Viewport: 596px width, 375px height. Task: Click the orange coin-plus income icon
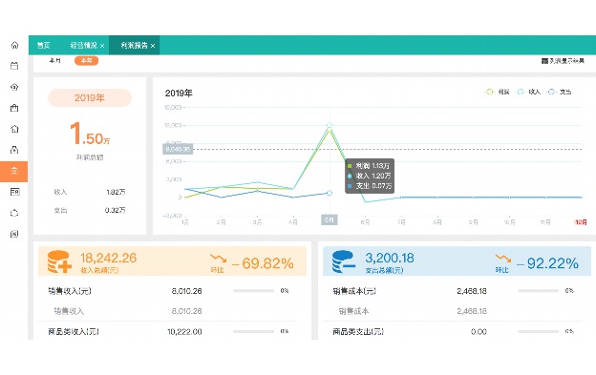click(x=59, y=261)
